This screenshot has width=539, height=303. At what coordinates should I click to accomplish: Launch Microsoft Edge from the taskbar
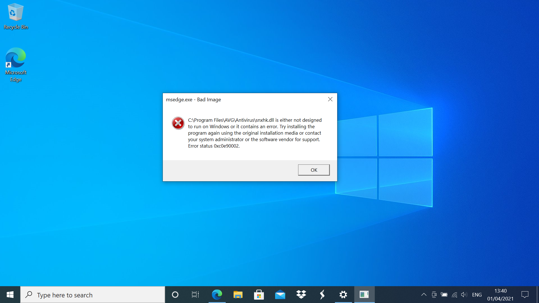tap(217, 295)
